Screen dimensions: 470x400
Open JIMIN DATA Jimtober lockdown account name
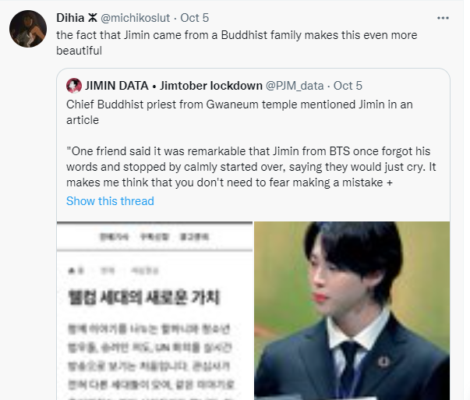174,86
